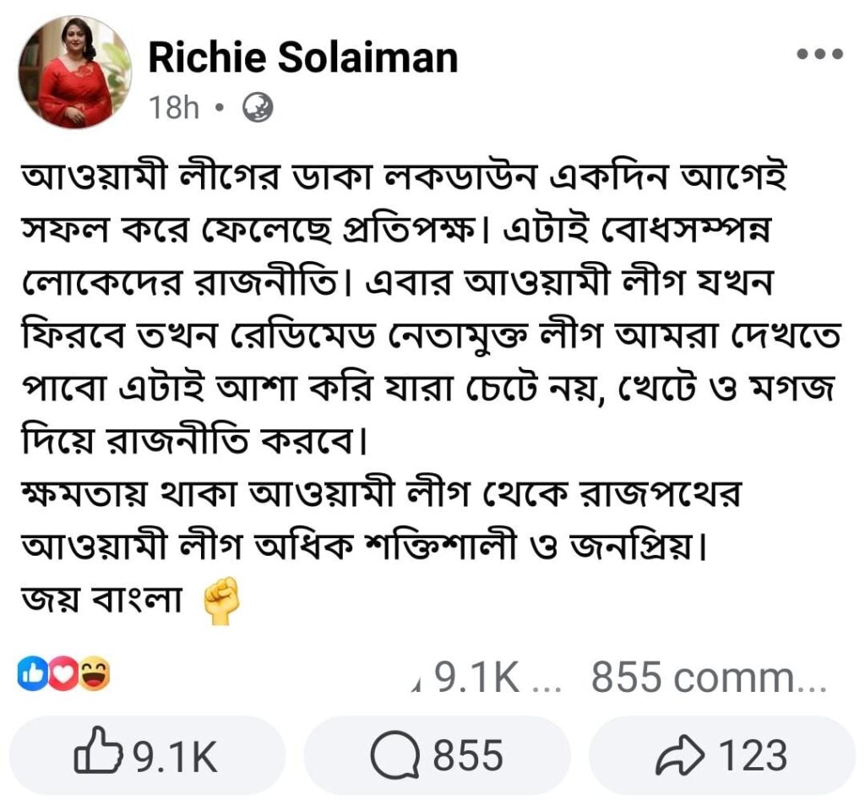Open comments with the speech bubble button
The width and height of the screenshot is (865, 800).
[x=437, y=755]
